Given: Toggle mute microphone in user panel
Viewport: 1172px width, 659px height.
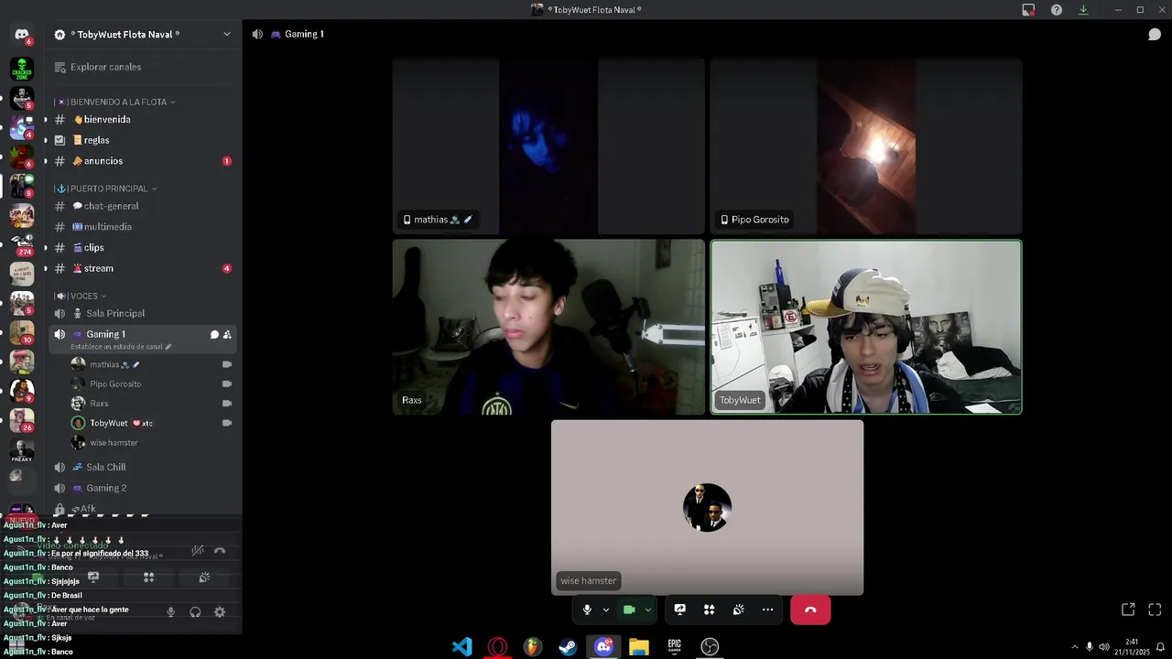Looking at the screenshot, I should pyautogui.click(x=170, y=612).
